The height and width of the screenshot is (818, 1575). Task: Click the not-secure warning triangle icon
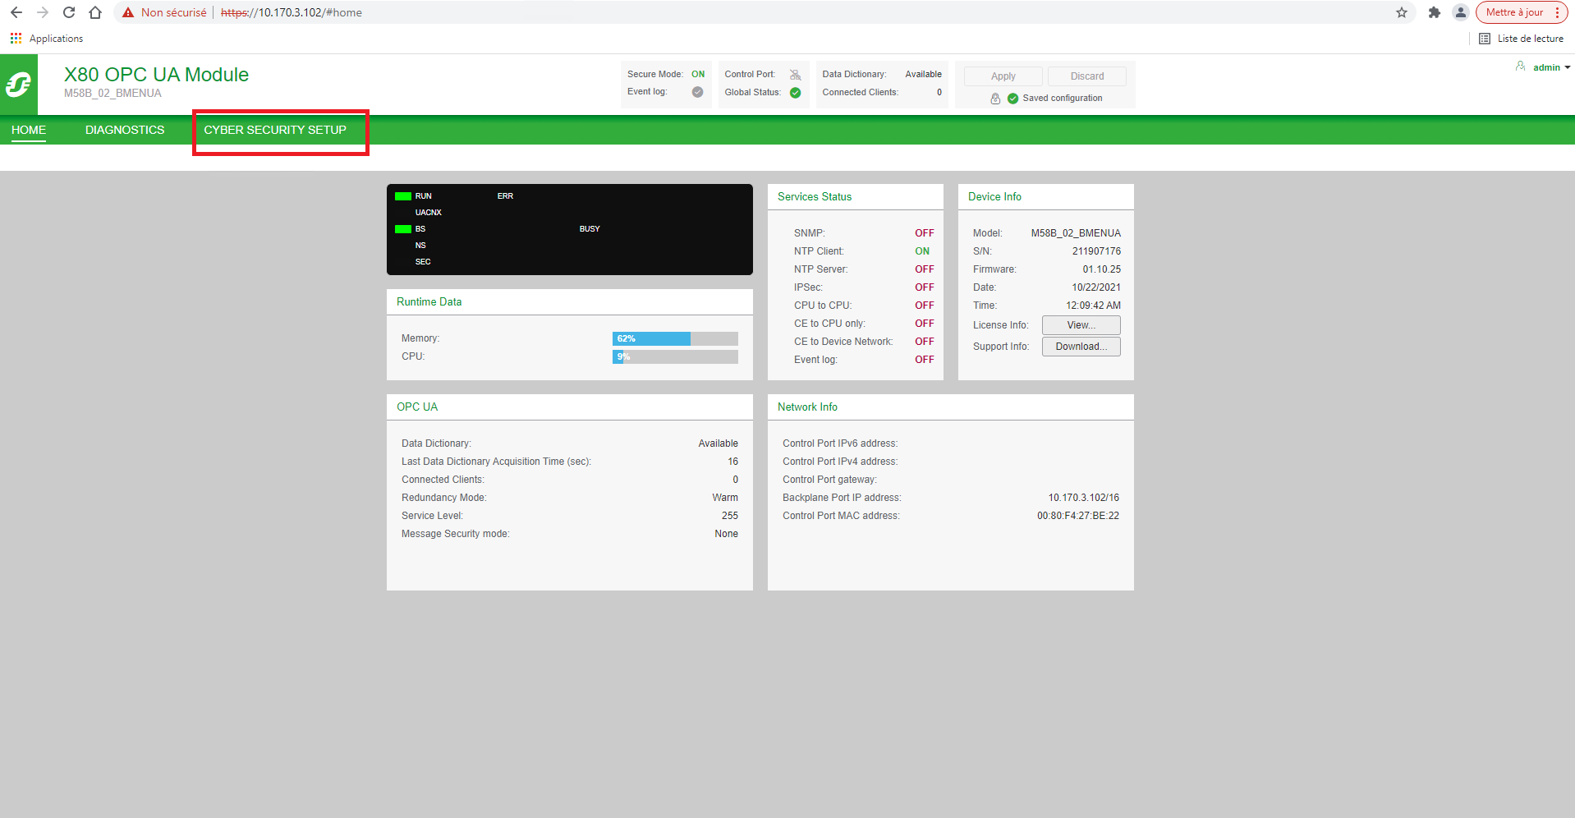pyautogui.click(x=128, y=12)
